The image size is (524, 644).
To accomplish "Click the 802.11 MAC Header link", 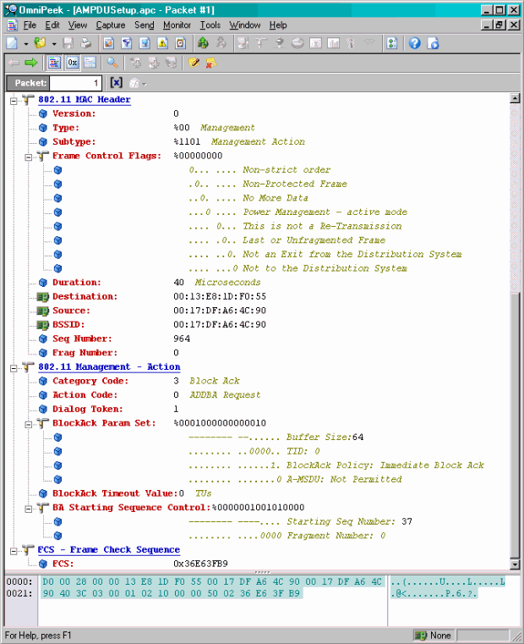I will [85, 99].
